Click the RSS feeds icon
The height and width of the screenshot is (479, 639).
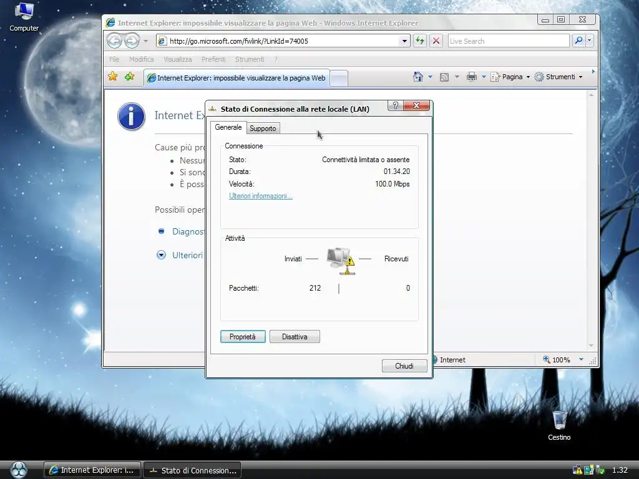[444, 77]
